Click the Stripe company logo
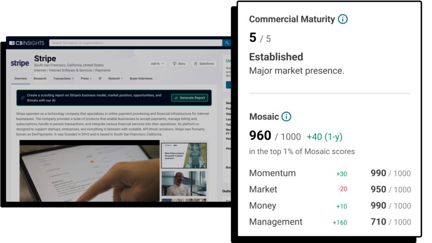The image size is (432, 243). [20, 63]
